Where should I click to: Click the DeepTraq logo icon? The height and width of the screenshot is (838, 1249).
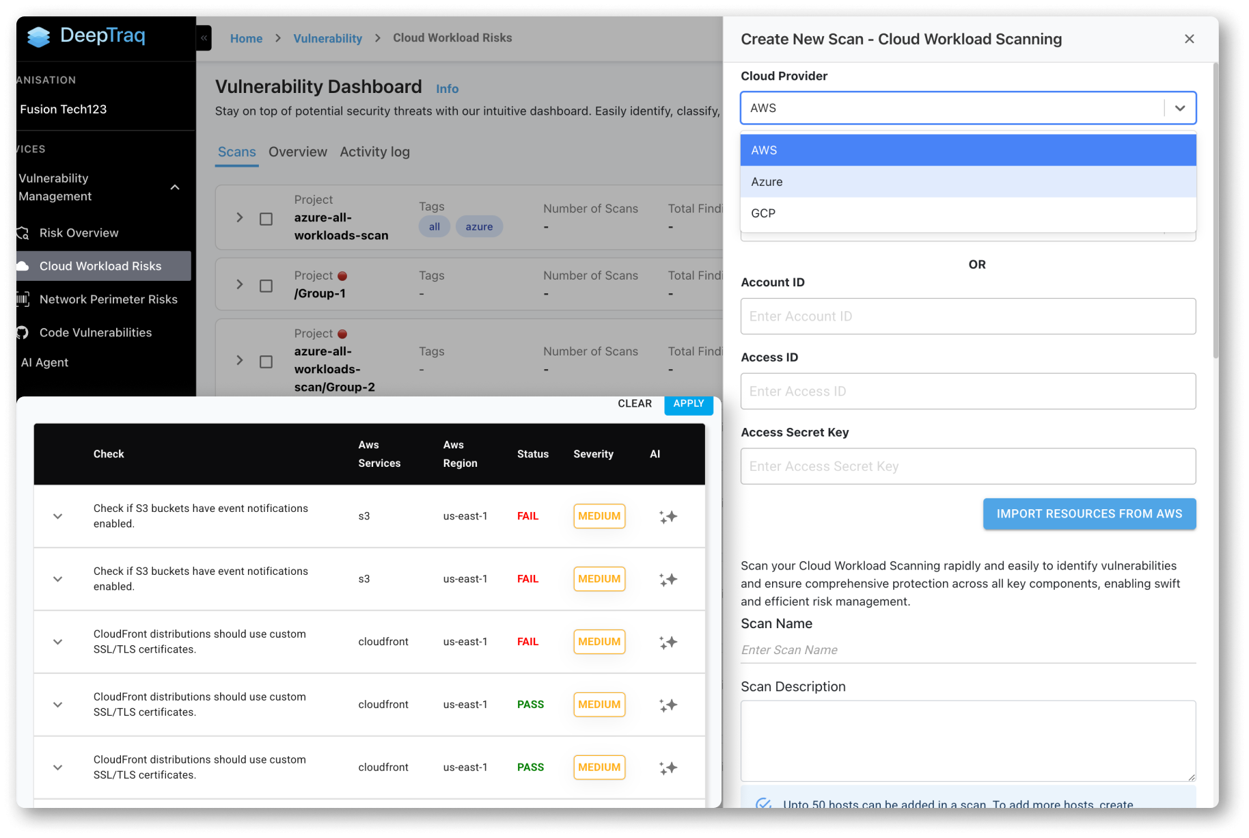click(39, 36)
